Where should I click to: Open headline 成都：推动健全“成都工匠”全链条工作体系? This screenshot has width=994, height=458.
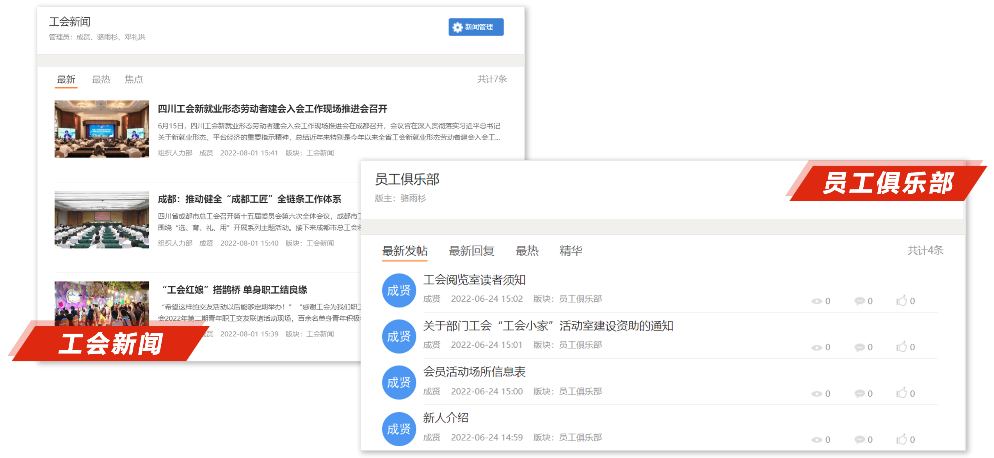click(x=249, y=199)
